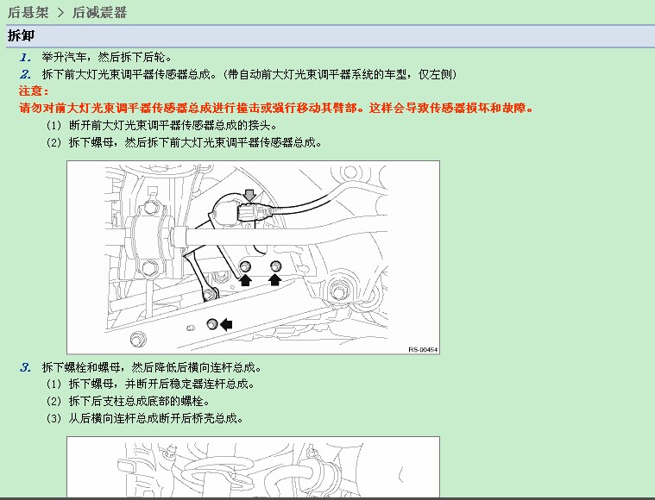This screenshot has width=655, height=500.
Task: Click the 拆卸 section header
Action: pos(21,36)
